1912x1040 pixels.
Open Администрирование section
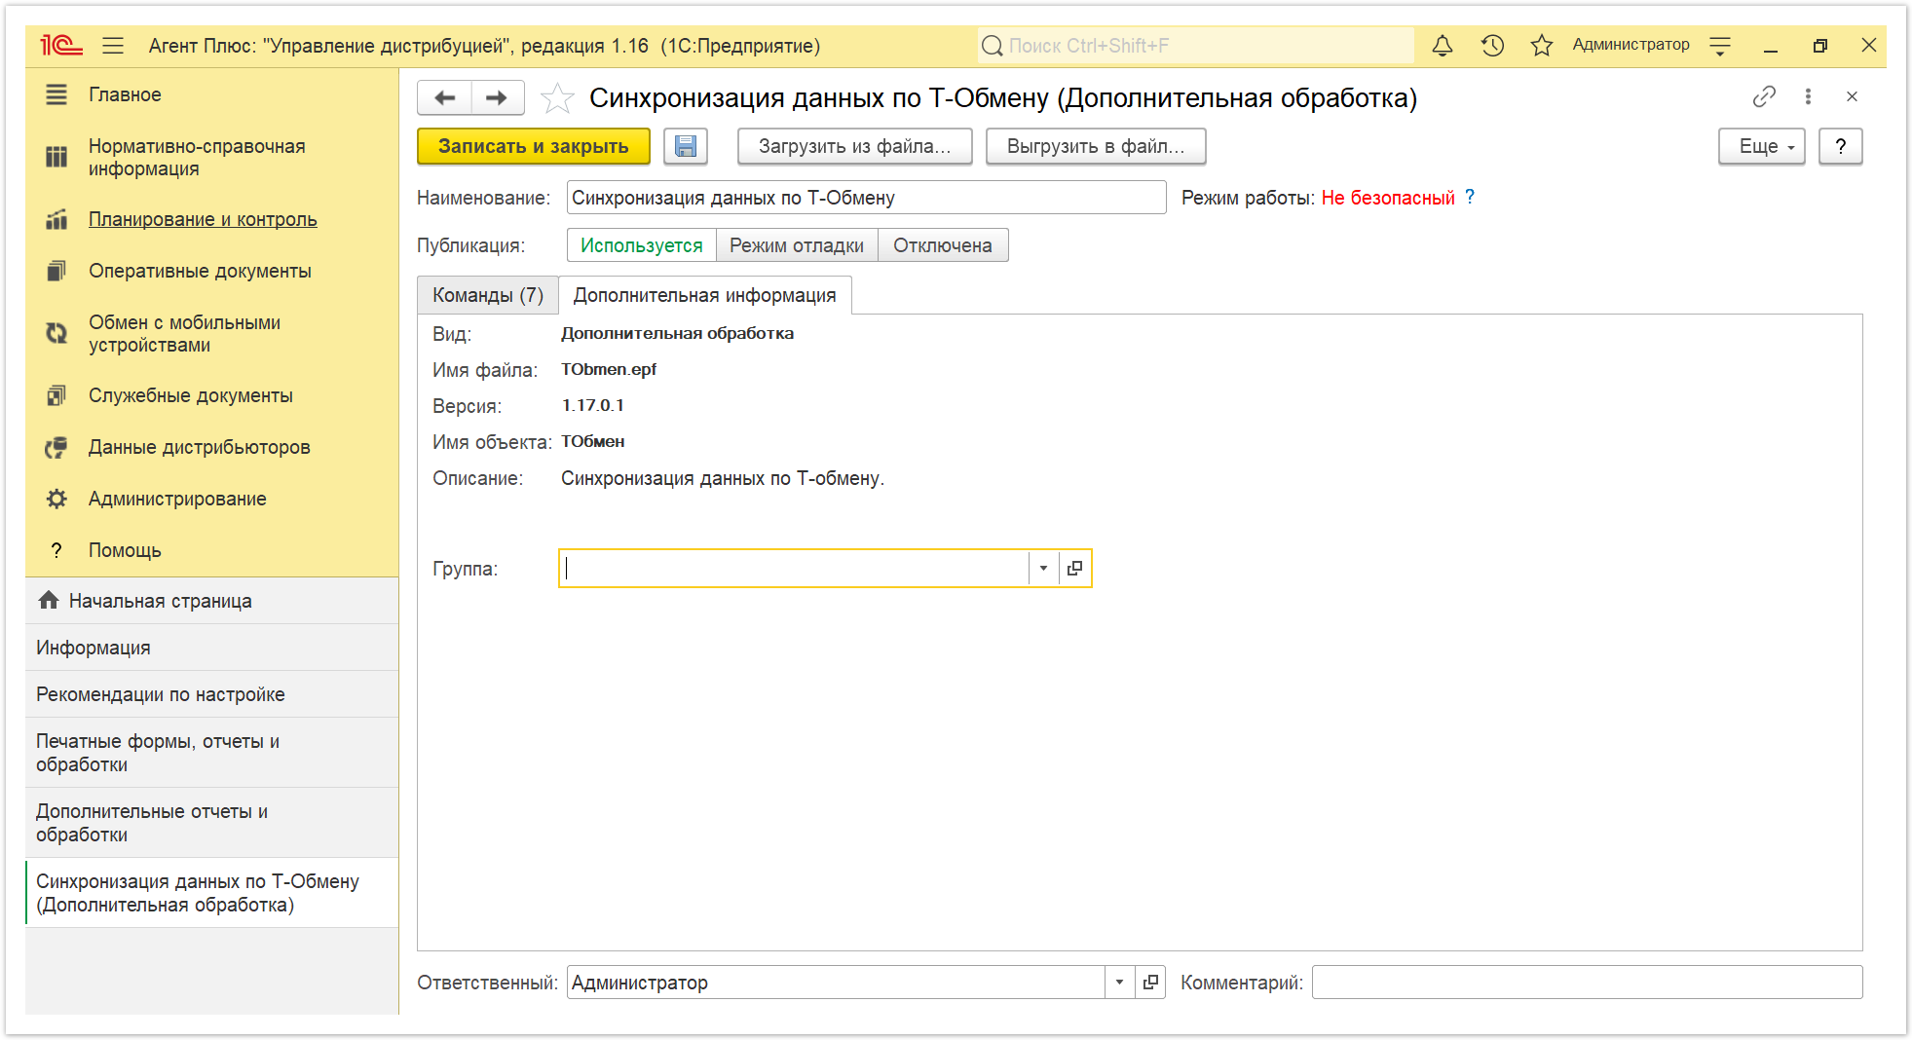tap(177, 499)
